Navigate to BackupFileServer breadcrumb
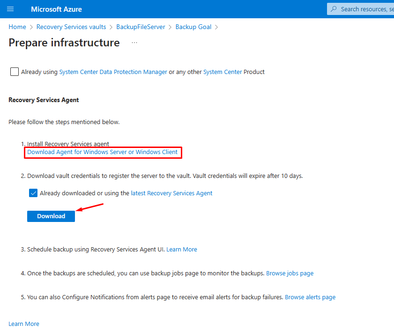The height and width of the screenshot is (332, 394). (141, 27)
